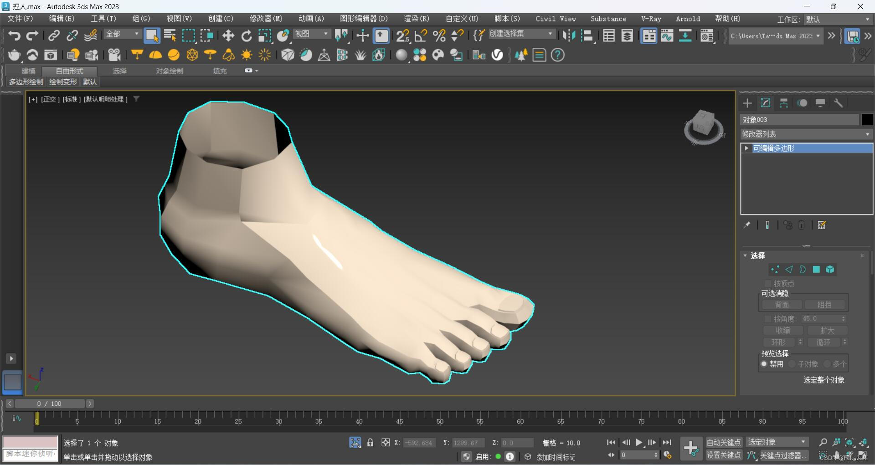Open the 全部 selection filter dropdown
Screen dimensions: 875x465
[x=122, y=34]
